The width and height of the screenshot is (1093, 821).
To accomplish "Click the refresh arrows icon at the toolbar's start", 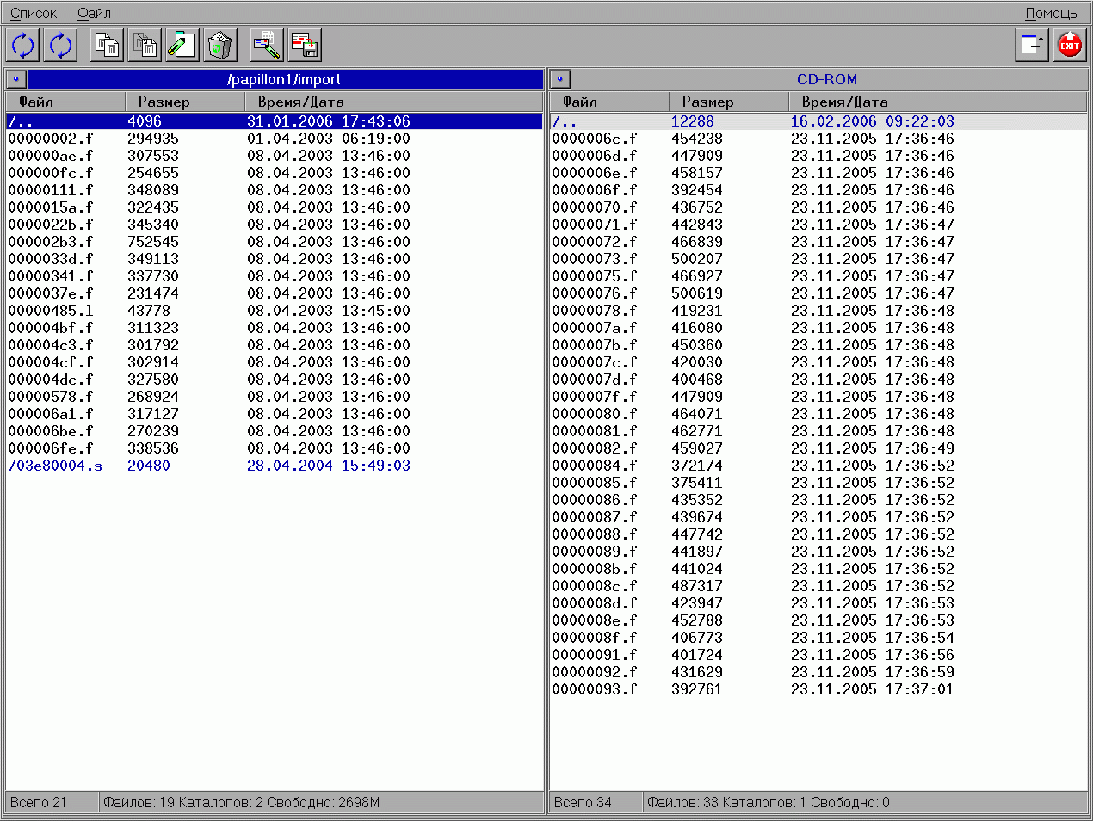I will (23, 45).
